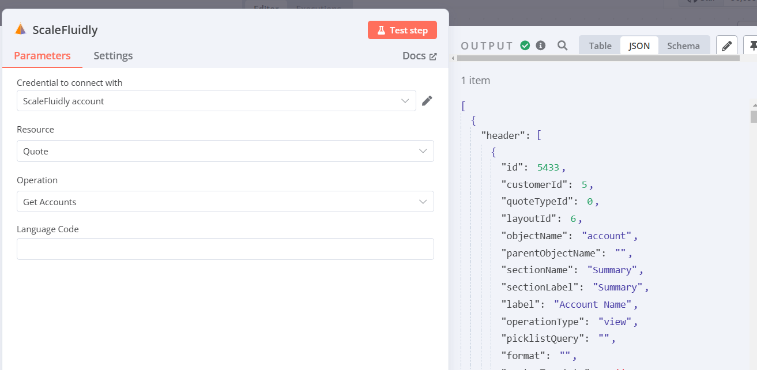The image size is (757, 370).
Task: Open the Docs link
Action: 420,56
